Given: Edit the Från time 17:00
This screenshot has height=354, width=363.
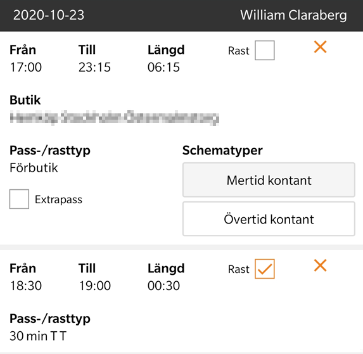Looking at the screenshot, I should pyautogui.click(x=26, y=67).
